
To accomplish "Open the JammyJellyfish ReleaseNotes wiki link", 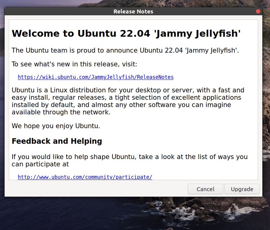I will point(96,77).
